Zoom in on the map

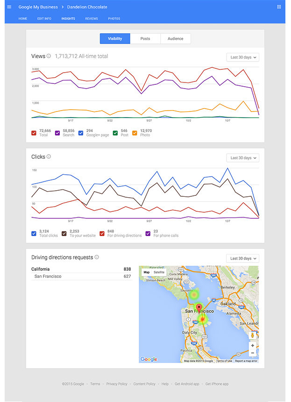tap(253, 345)
